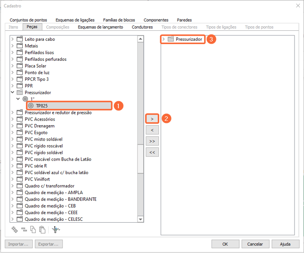
Task: Click the copy icon below the list
Action: (33, 229)
